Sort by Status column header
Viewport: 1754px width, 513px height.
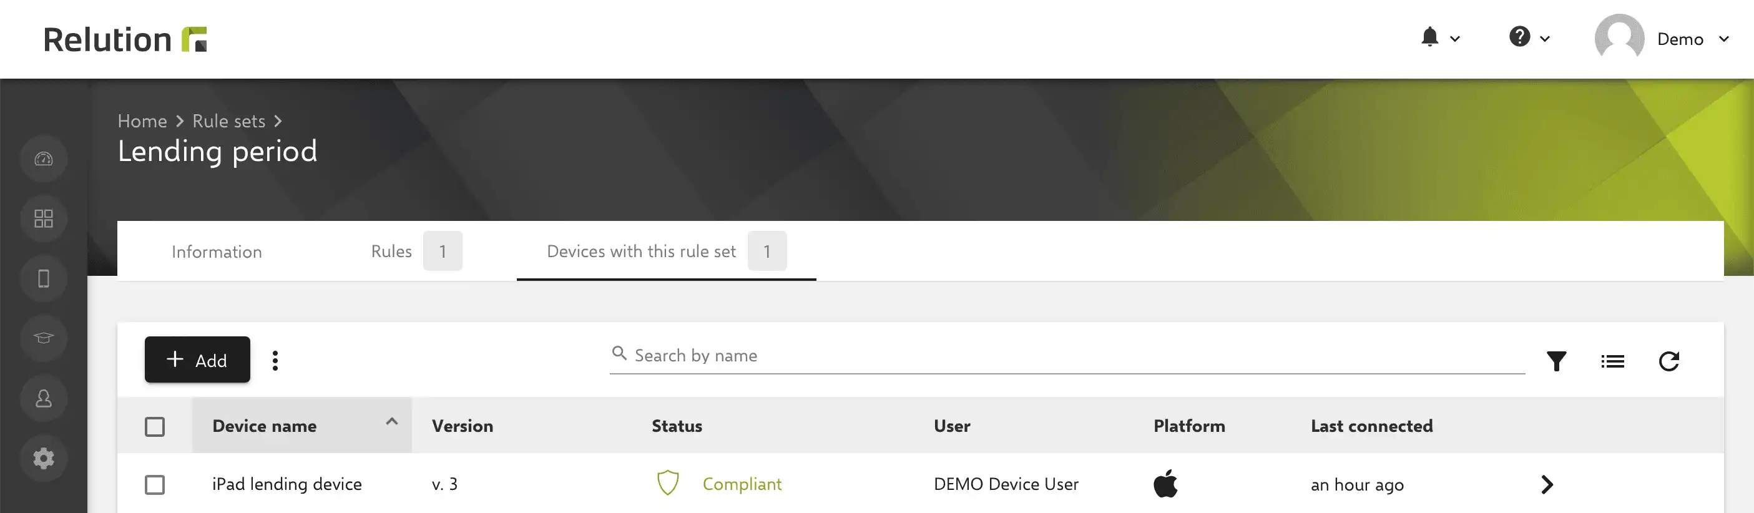[677, 426]
